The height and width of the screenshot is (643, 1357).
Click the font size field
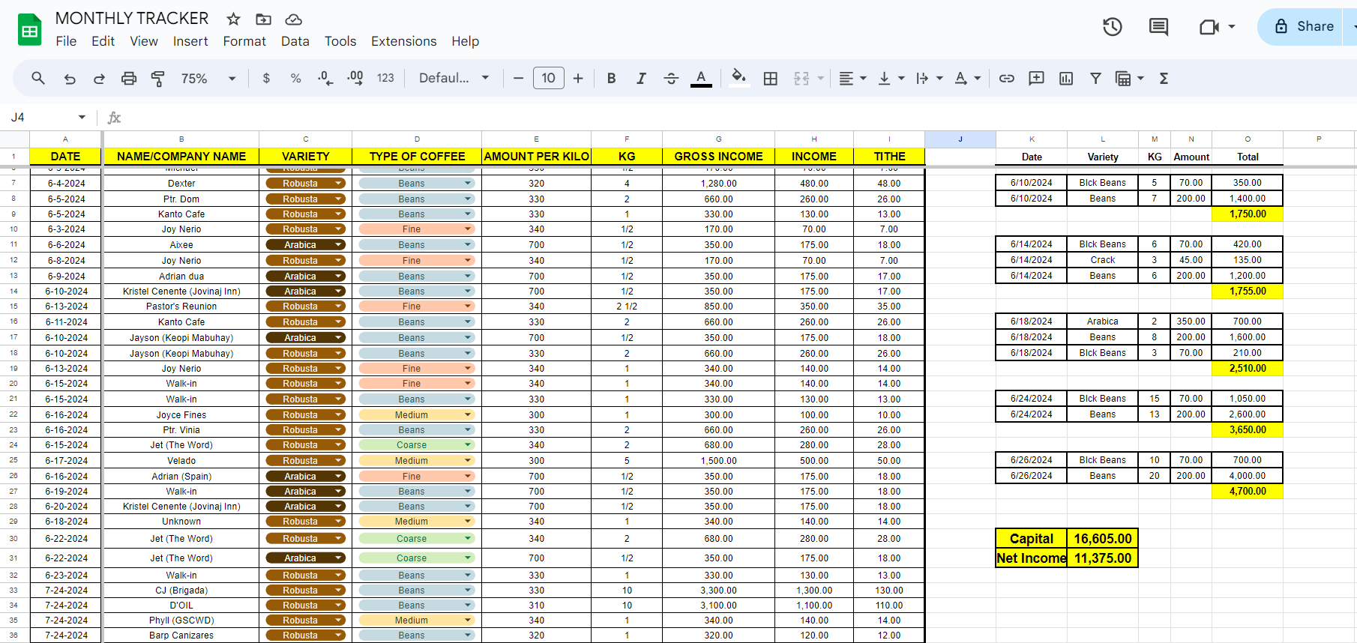549,78
